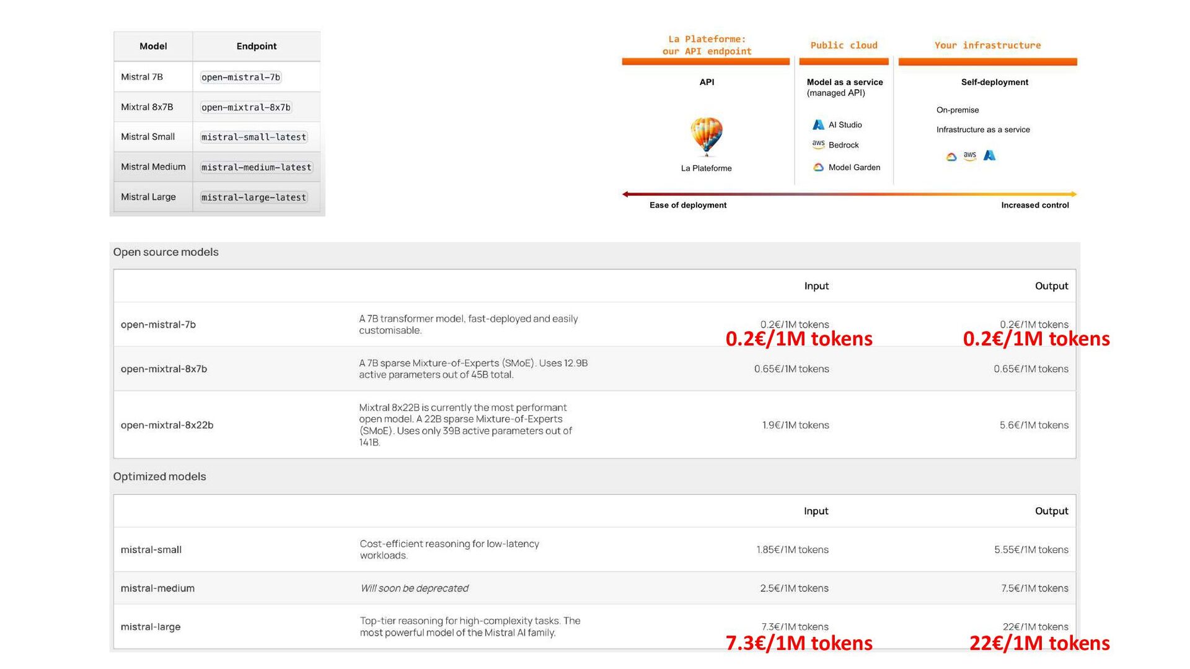Click the 'La Plateforme' caption below the balloon
The width and height of the screenshot is (1190, 669).
(707, 168)
